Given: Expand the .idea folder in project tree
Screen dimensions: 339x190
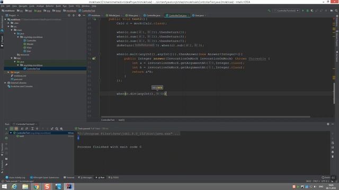Looking at the screenshot, I should click(8, 23).
